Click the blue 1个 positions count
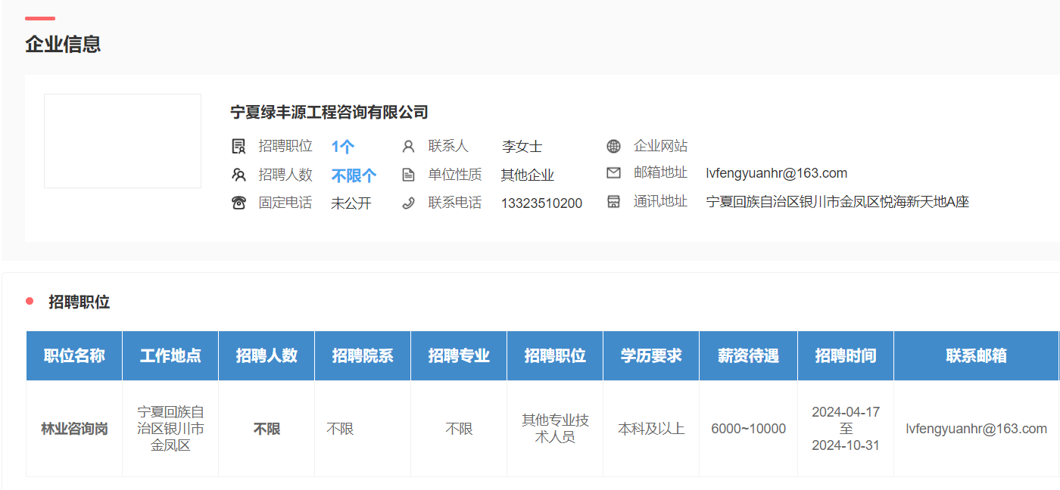The image size is (1060, 490). (342, 147)
